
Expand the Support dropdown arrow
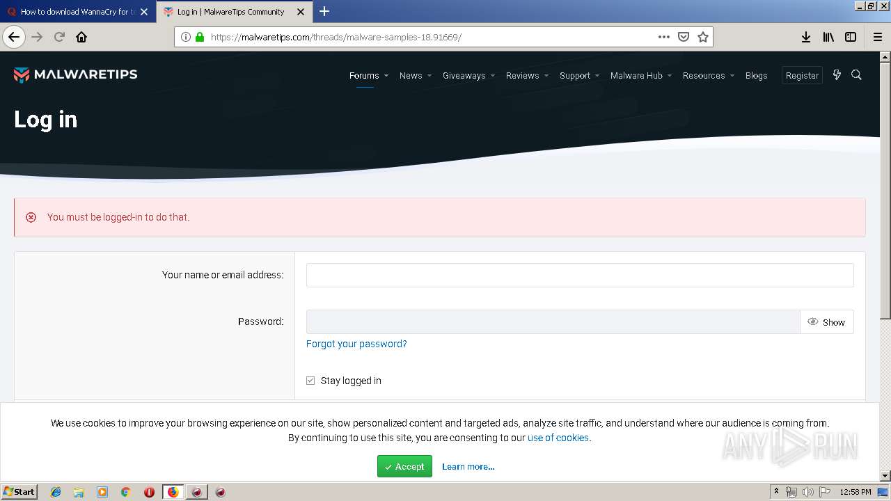(597, 76)
